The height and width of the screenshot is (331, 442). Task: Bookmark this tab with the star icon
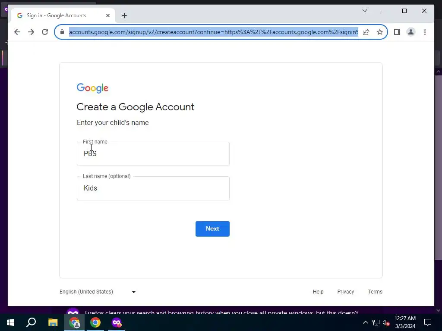point(380,32)
